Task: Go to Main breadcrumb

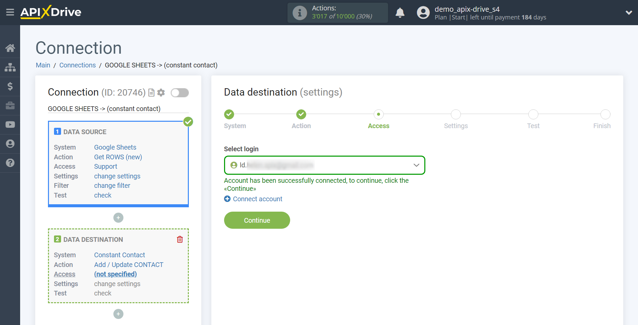Action: 43,65
